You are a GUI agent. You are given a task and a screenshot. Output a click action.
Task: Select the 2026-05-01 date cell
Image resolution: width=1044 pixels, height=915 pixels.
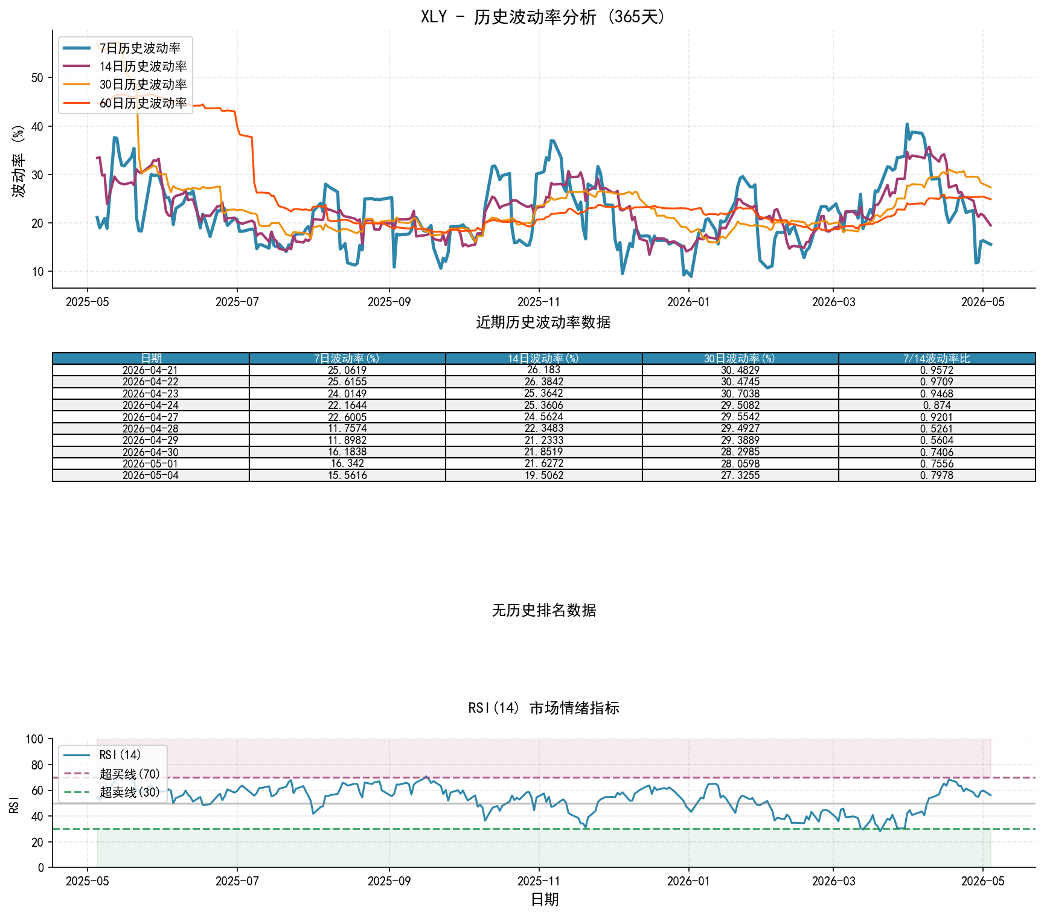click(x=151, y=464)
